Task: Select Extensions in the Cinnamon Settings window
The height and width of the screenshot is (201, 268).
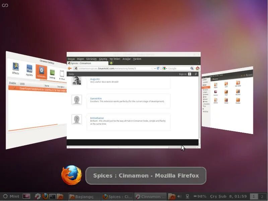Action: click(x=41, y=72)
